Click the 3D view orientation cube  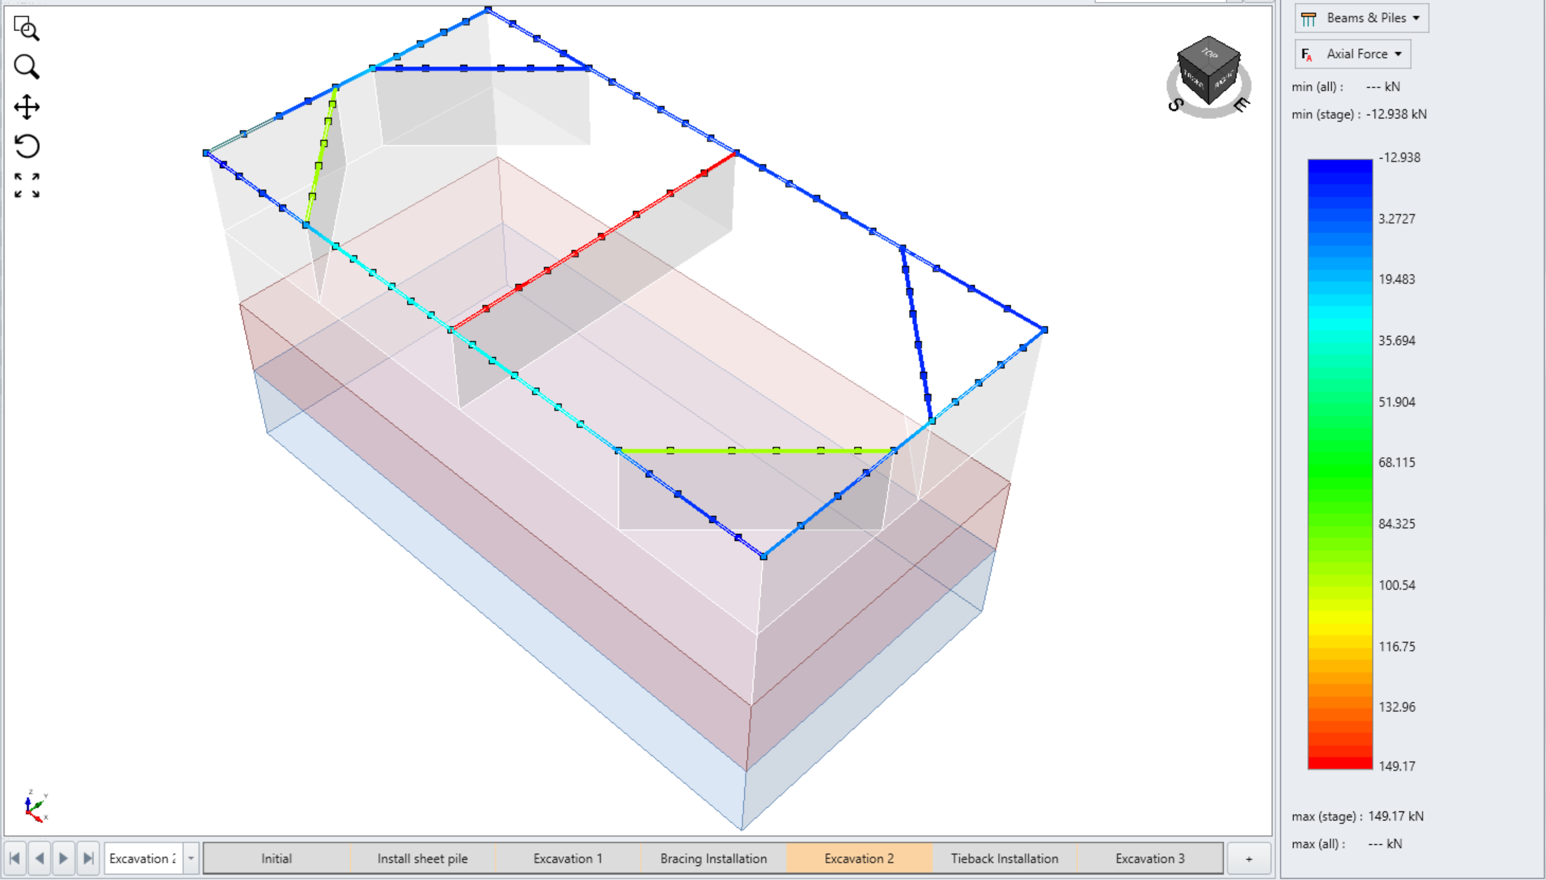(x=1208, y=70)
